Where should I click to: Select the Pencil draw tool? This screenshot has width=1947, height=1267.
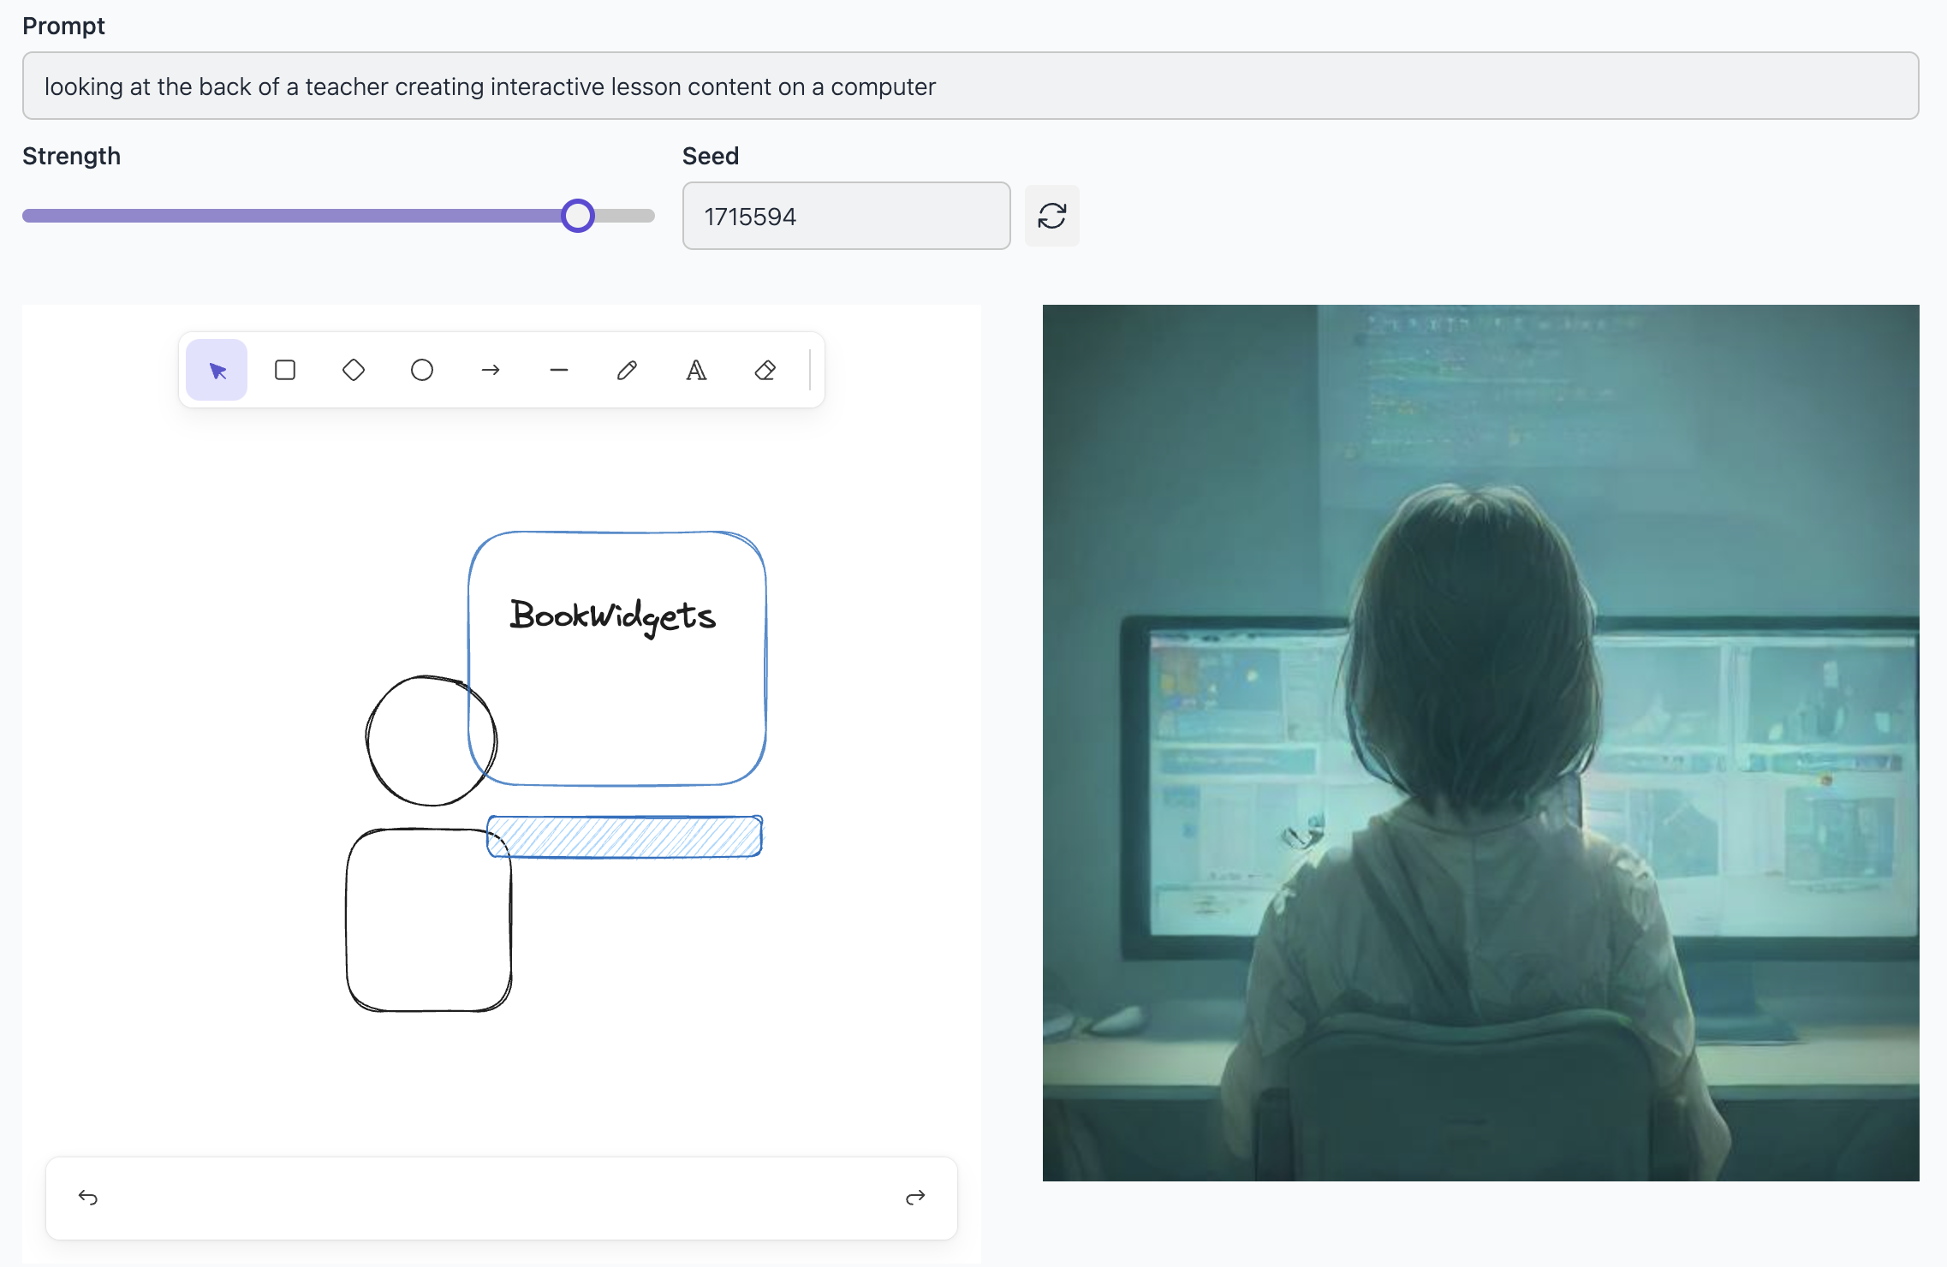point(628,370)
